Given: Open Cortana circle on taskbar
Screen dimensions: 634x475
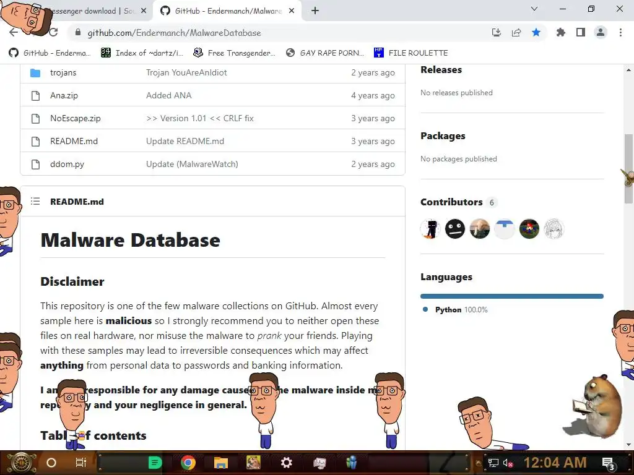Looking at the screenshot, I should (x=51, y=463).
